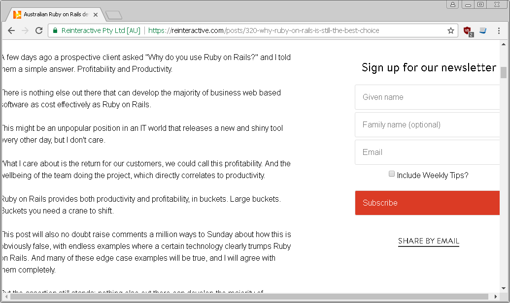Bookmark this page with the star icon

(x=450, y=30)
